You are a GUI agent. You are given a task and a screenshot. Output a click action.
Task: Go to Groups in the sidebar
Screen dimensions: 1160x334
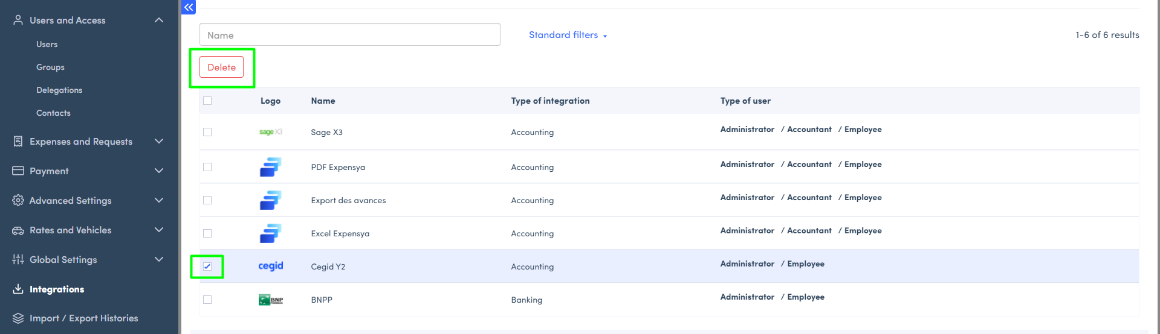(x=50, y=67)
